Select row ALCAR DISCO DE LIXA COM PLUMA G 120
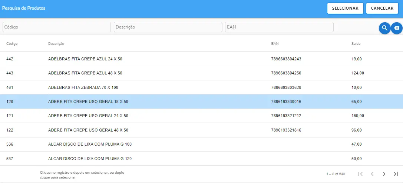The width and height of the screenshot is (403, 183). coord(202,159)
